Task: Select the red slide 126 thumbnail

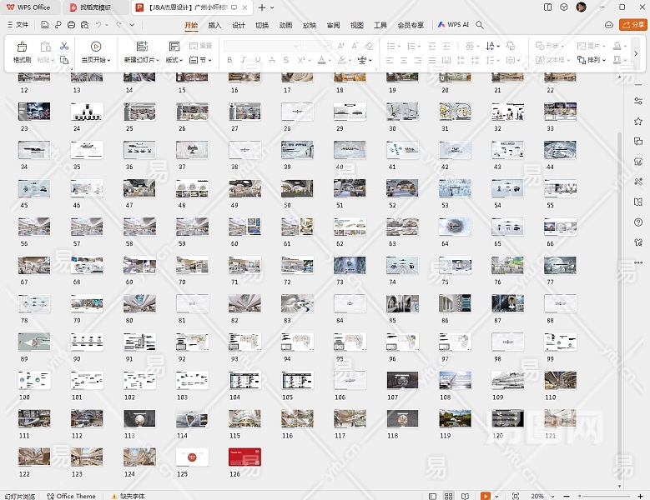Action: click(244, 457)
